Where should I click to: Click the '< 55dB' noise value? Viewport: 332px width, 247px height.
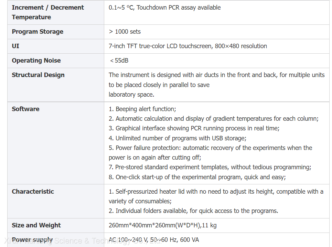119,61
